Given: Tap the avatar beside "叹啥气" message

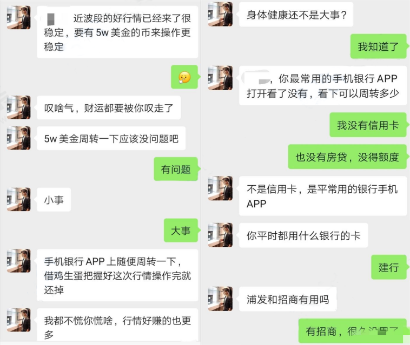Looking at the screenshot, I should pyautogui.click(x=18, y=107).
